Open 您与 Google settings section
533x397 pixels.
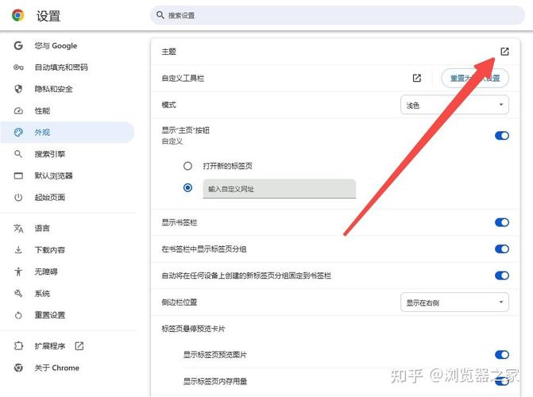click(x=68, y=45)
